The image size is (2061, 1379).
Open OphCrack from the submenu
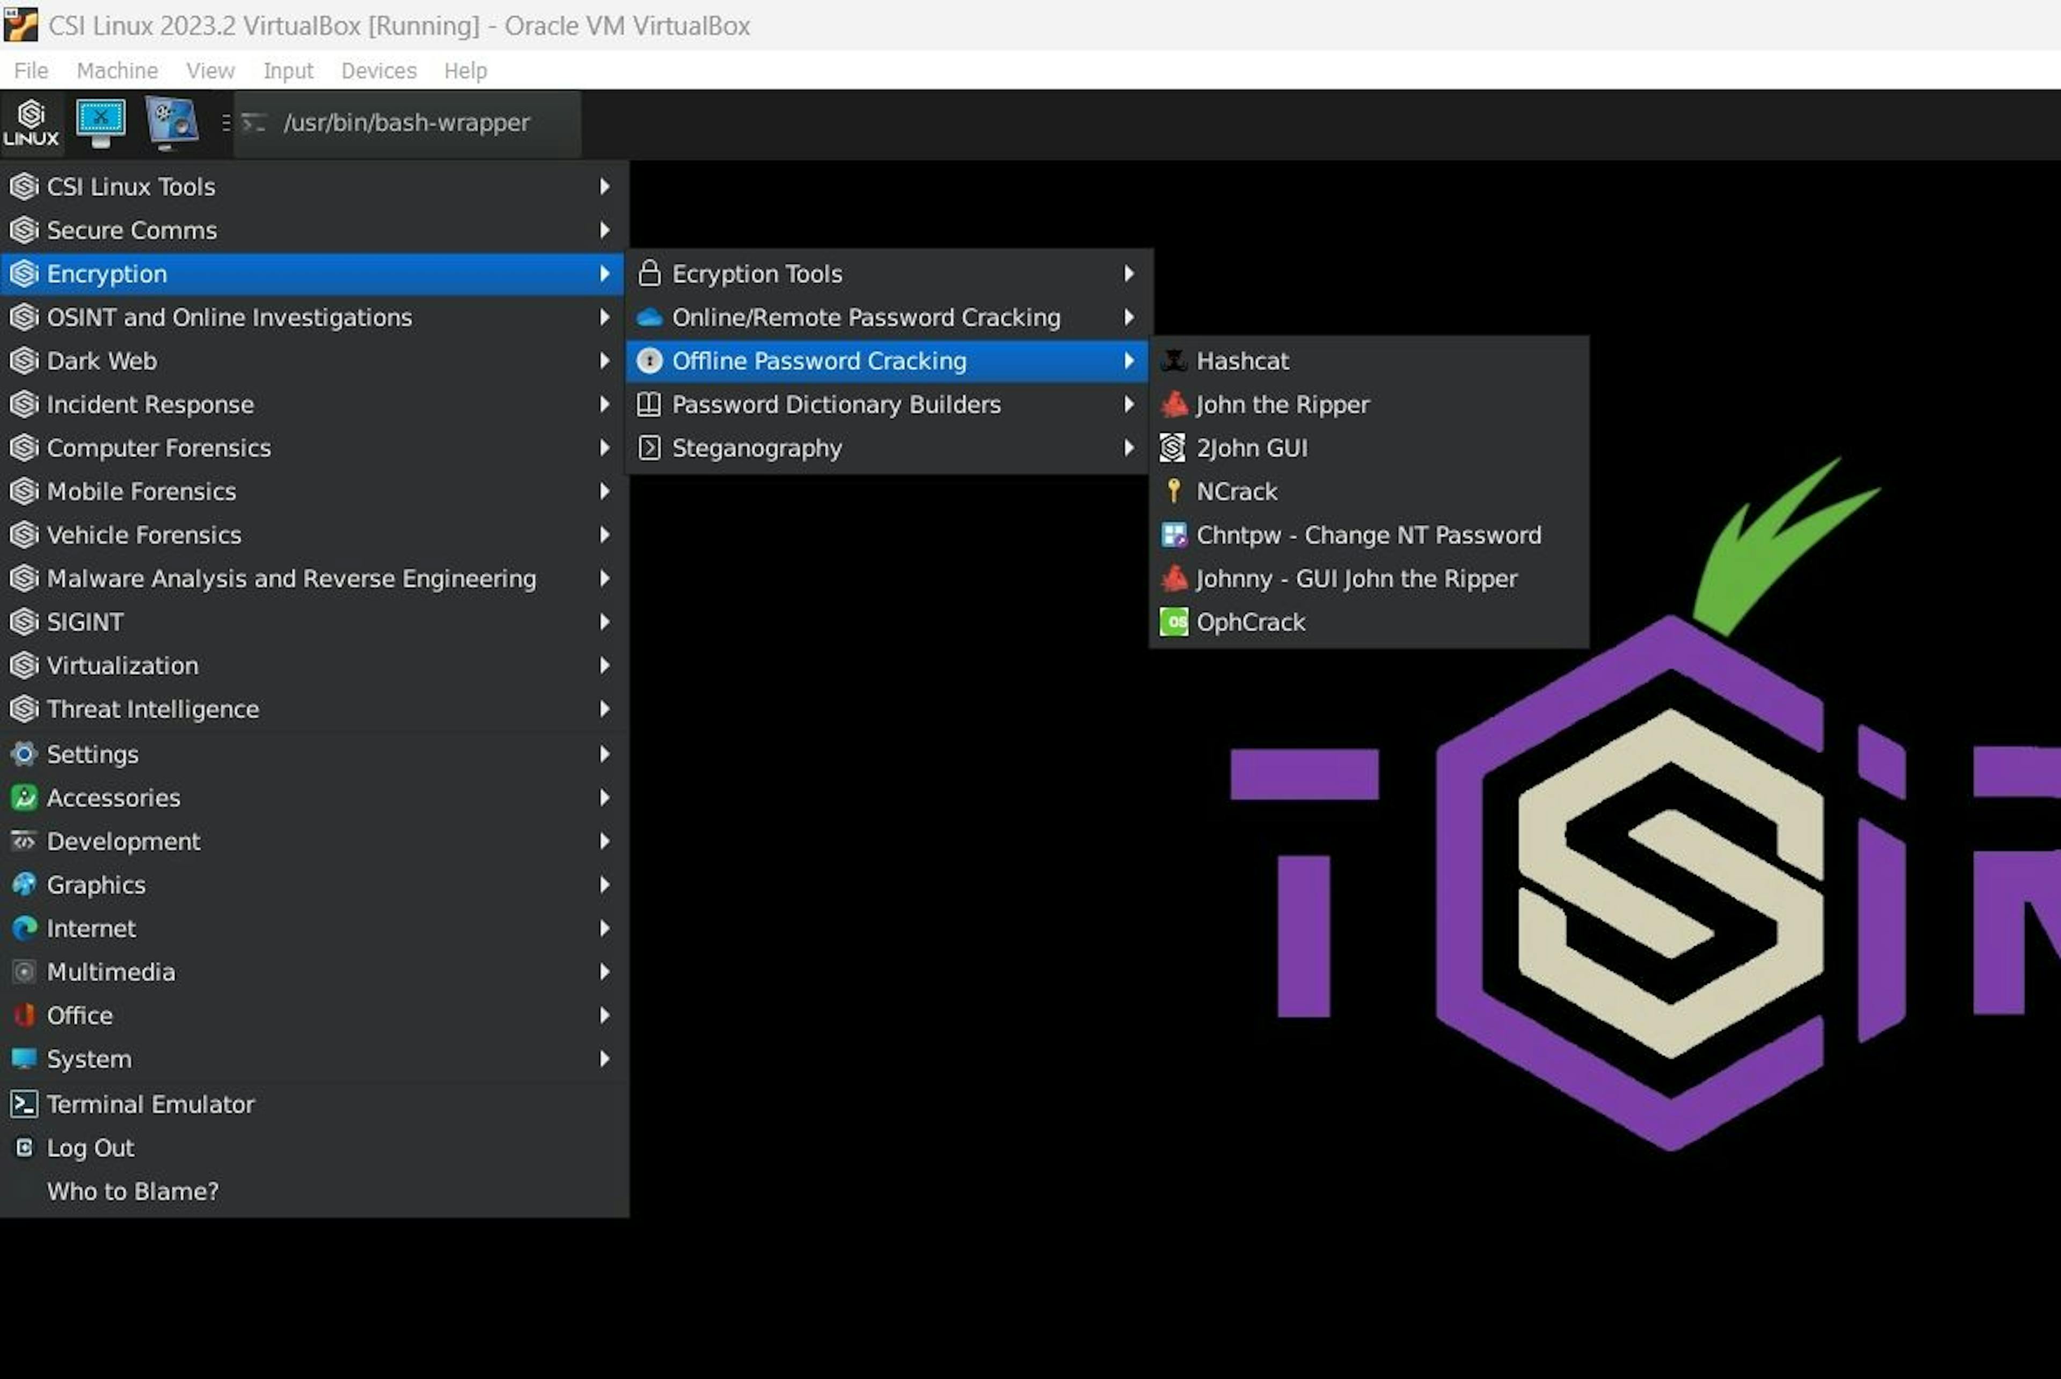1249,622
